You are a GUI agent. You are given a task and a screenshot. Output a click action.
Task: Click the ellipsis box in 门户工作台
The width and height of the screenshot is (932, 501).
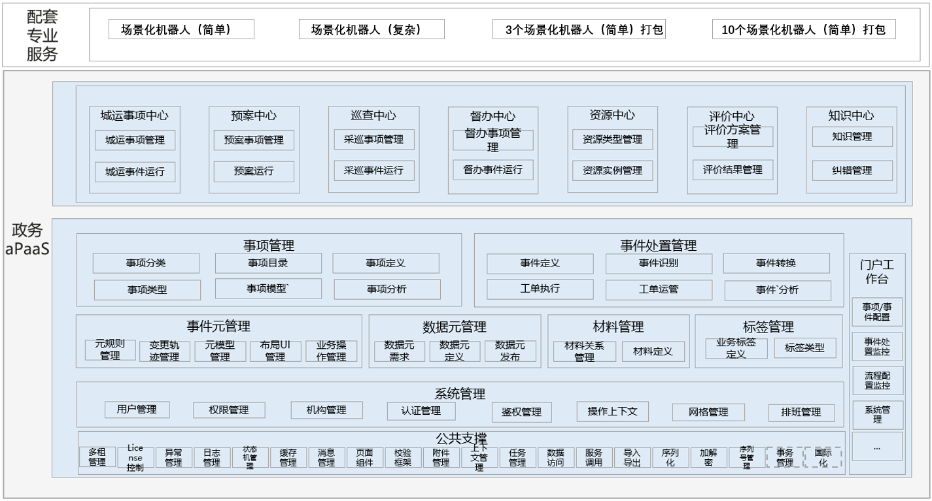coord(877,447)
